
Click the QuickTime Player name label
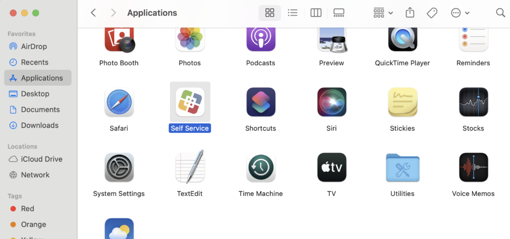403,63
